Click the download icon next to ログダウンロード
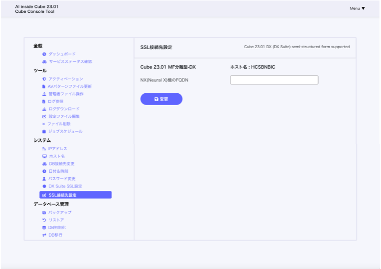 point(44,109)
